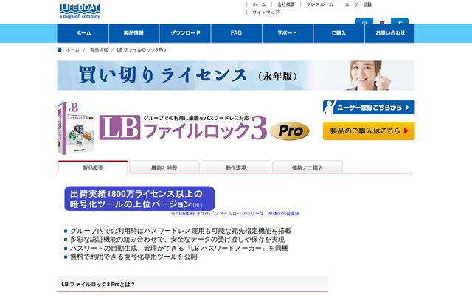
Task: Click サイトマップ header link
Action: point(265,13)
